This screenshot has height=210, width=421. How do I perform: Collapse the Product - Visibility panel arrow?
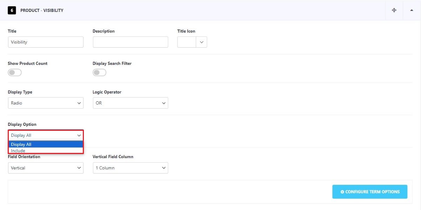point(412,10)
